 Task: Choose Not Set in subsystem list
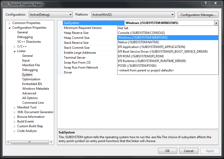pyautogui.click(x=168, y=28)
